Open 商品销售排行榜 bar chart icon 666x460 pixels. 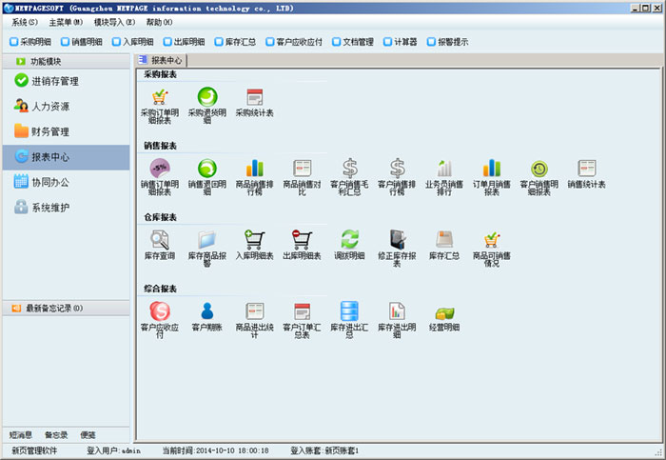point(255,169)
